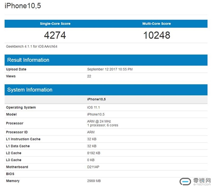Click the Memory row label
212x187 pixels.
tap(13, 181)
